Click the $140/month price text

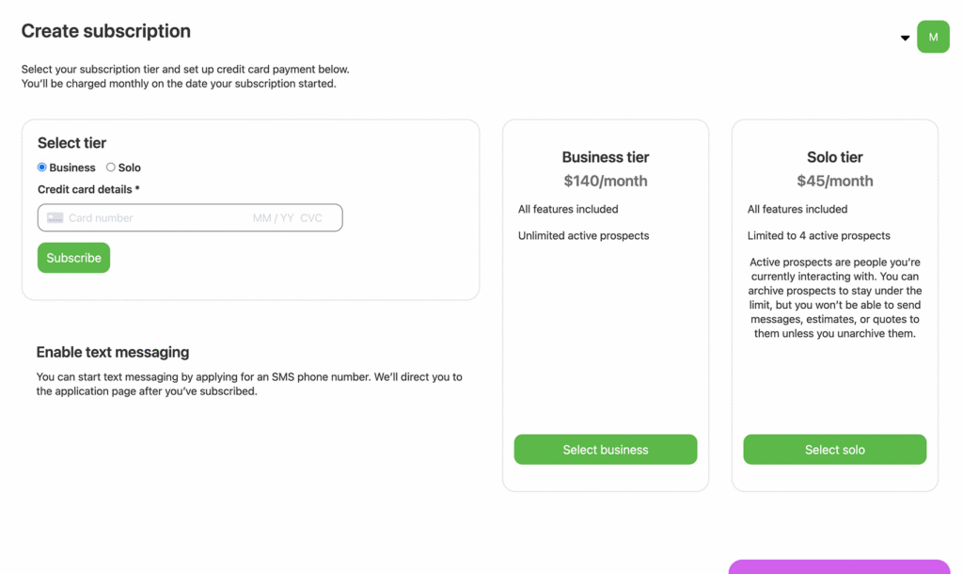[x=605, y=181]
